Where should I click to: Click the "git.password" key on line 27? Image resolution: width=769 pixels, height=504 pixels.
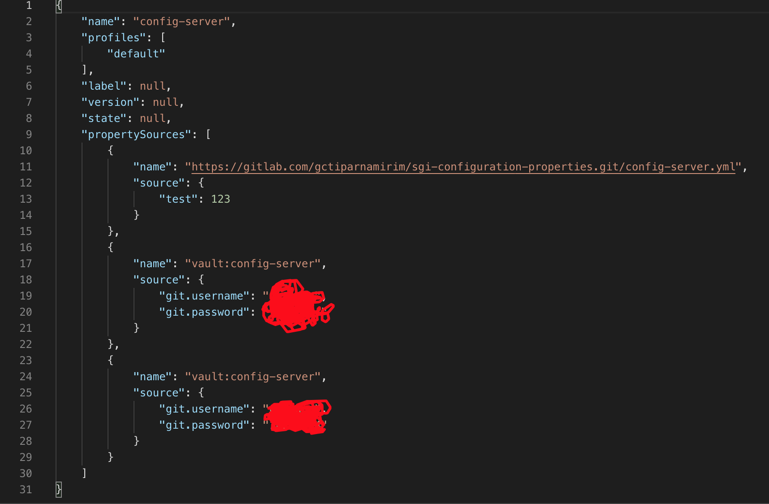pyautogui.click(x=204, y=425)
